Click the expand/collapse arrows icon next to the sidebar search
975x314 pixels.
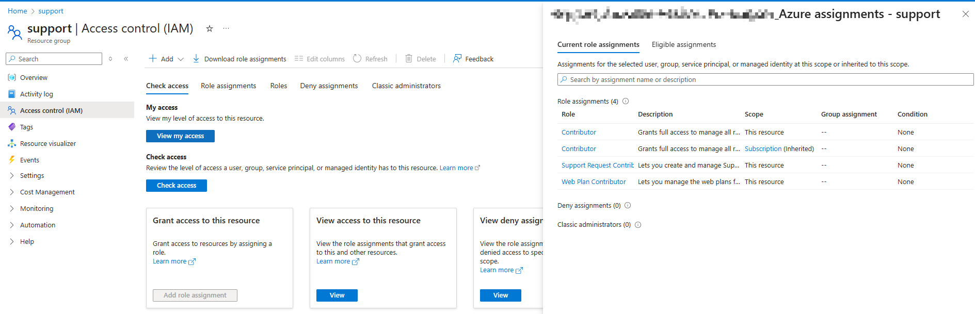pyautogui.click(x=110, y=59)
